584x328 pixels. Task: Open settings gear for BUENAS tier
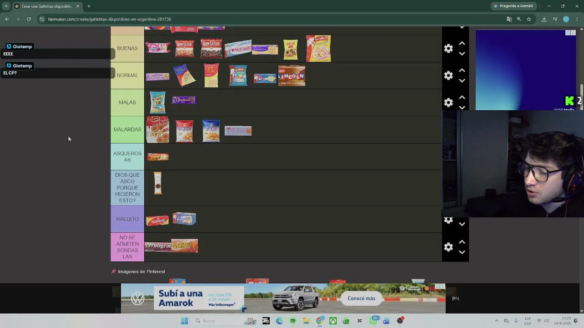[448, 48]
